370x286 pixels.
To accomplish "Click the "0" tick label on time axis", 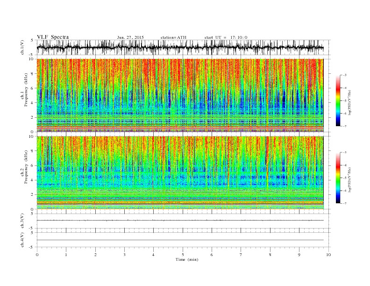I will (x=37, y=255).
